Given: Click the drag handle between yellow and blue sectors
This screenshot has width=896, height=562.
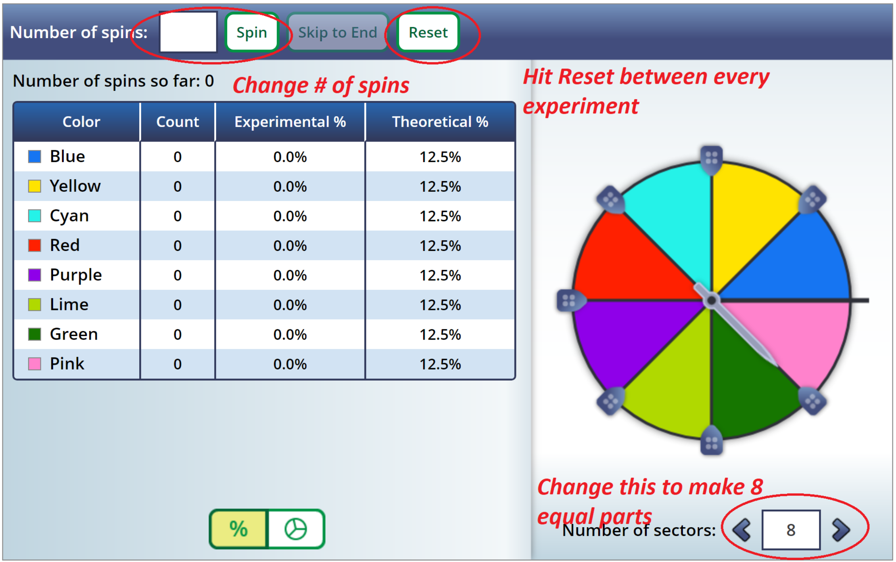Looking at the screenshot, I should click(812, 199).
